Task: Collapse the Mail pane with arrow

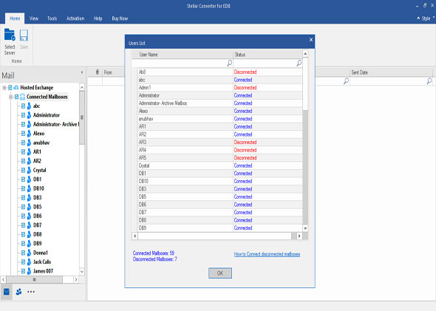Action: pyautogui.click(x=82, y=72)
